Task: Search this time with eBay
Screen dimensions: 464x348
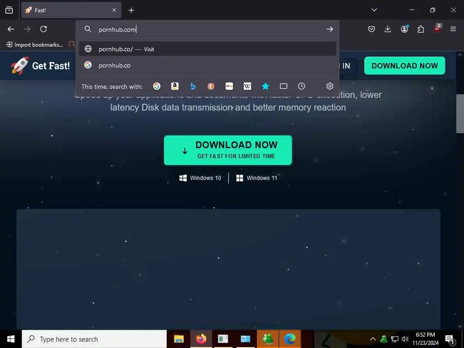Action: 229,86
